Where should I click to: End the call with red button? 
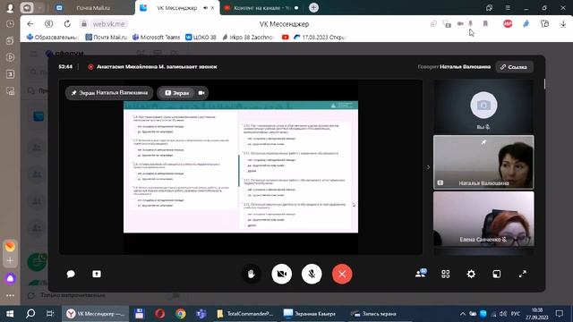click(342, 274)
